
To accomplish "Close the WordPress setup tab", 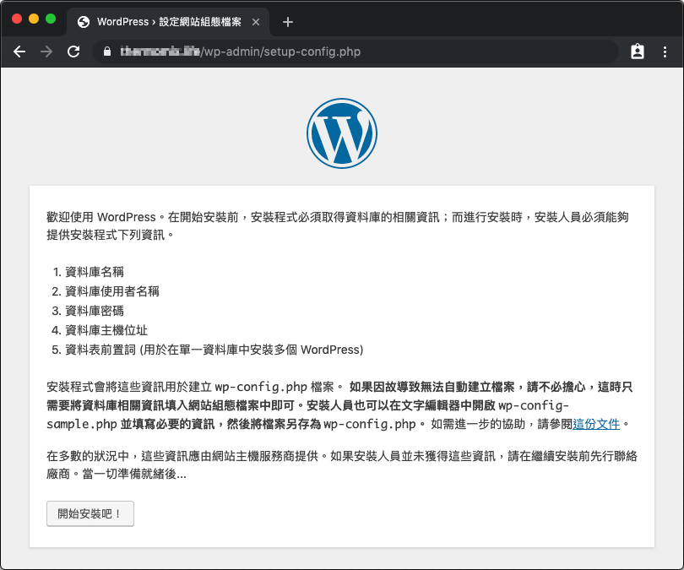I will tap(257, 21).
